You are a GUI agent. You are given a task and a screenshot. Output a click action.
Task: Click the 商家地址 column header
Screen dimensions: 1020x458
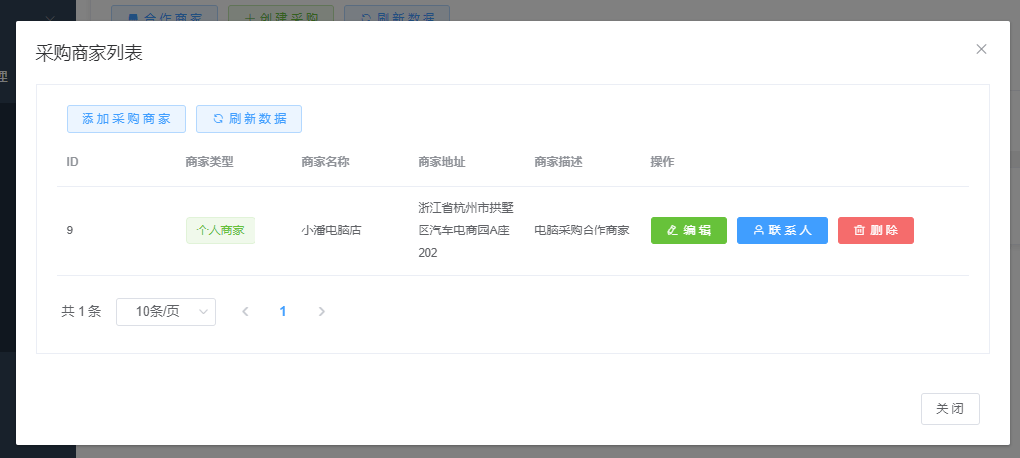[x=441, y=162]
